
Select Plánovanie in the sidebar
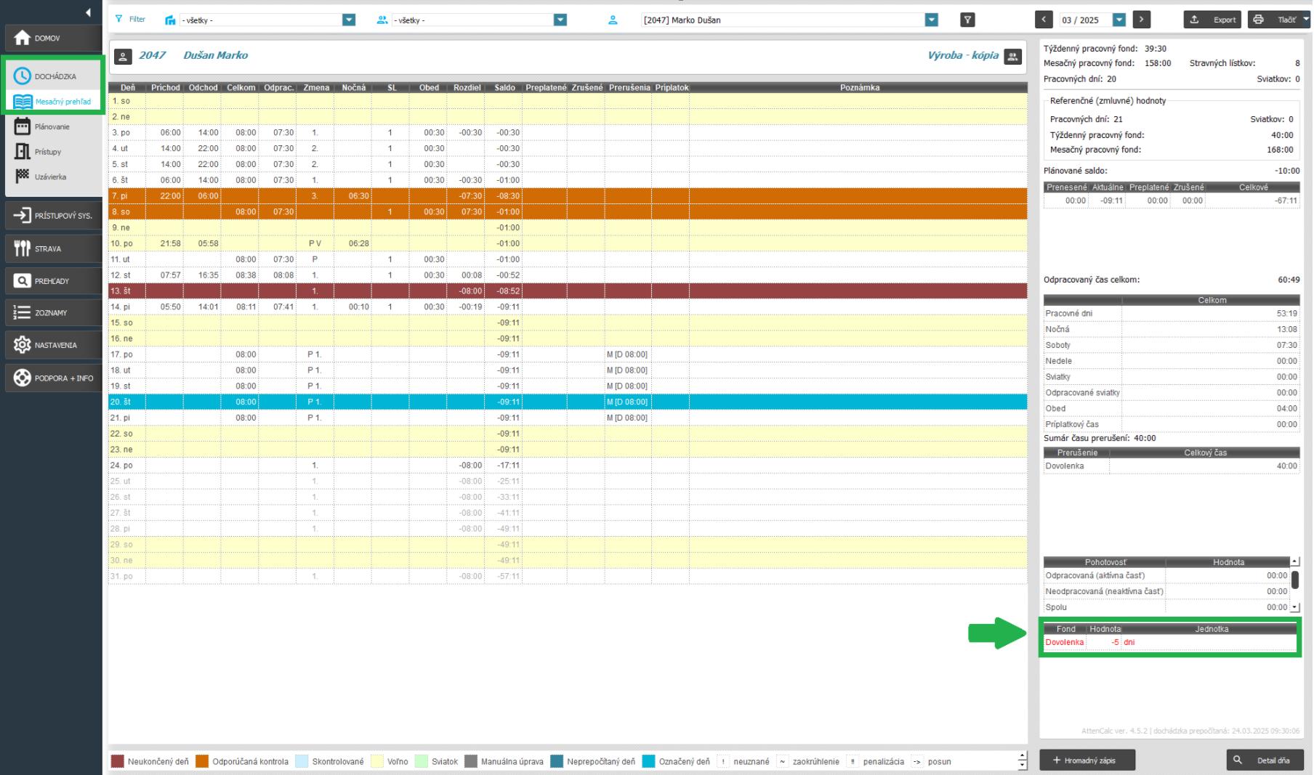pyautogui.click(x=51, y=127)
